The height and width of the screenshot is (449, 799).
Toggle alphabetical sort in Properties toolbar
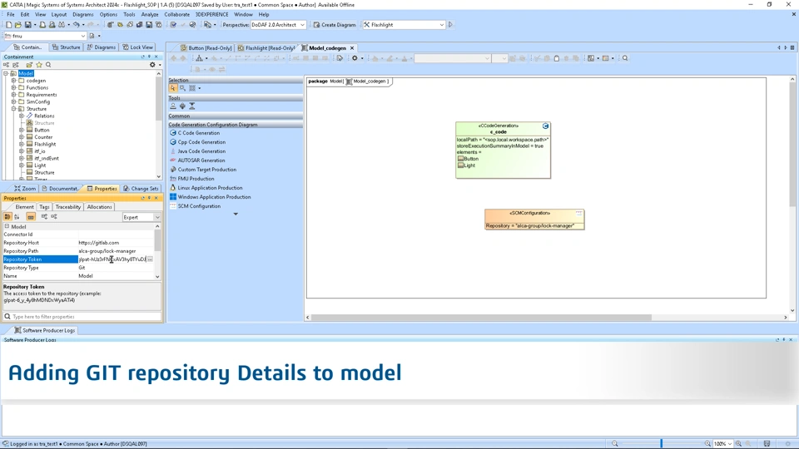[x=17, y=217]
